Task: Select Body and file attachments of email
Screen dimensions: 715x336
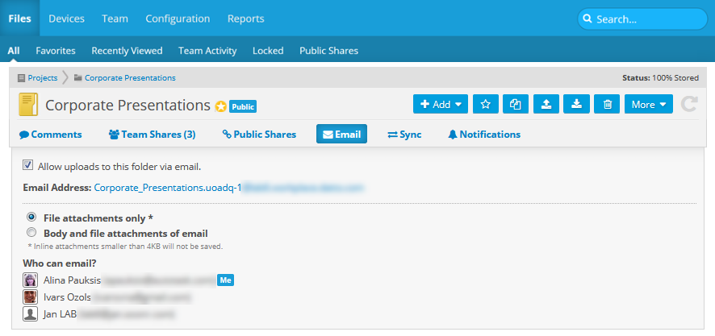Action: 31,232
